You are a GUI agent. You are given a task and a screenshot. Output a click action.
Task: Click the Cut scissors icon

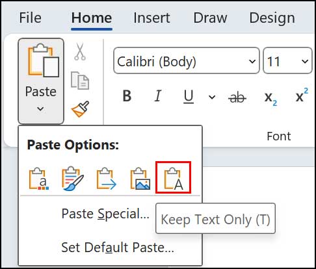pyautogui.click(x=80, y=51)
